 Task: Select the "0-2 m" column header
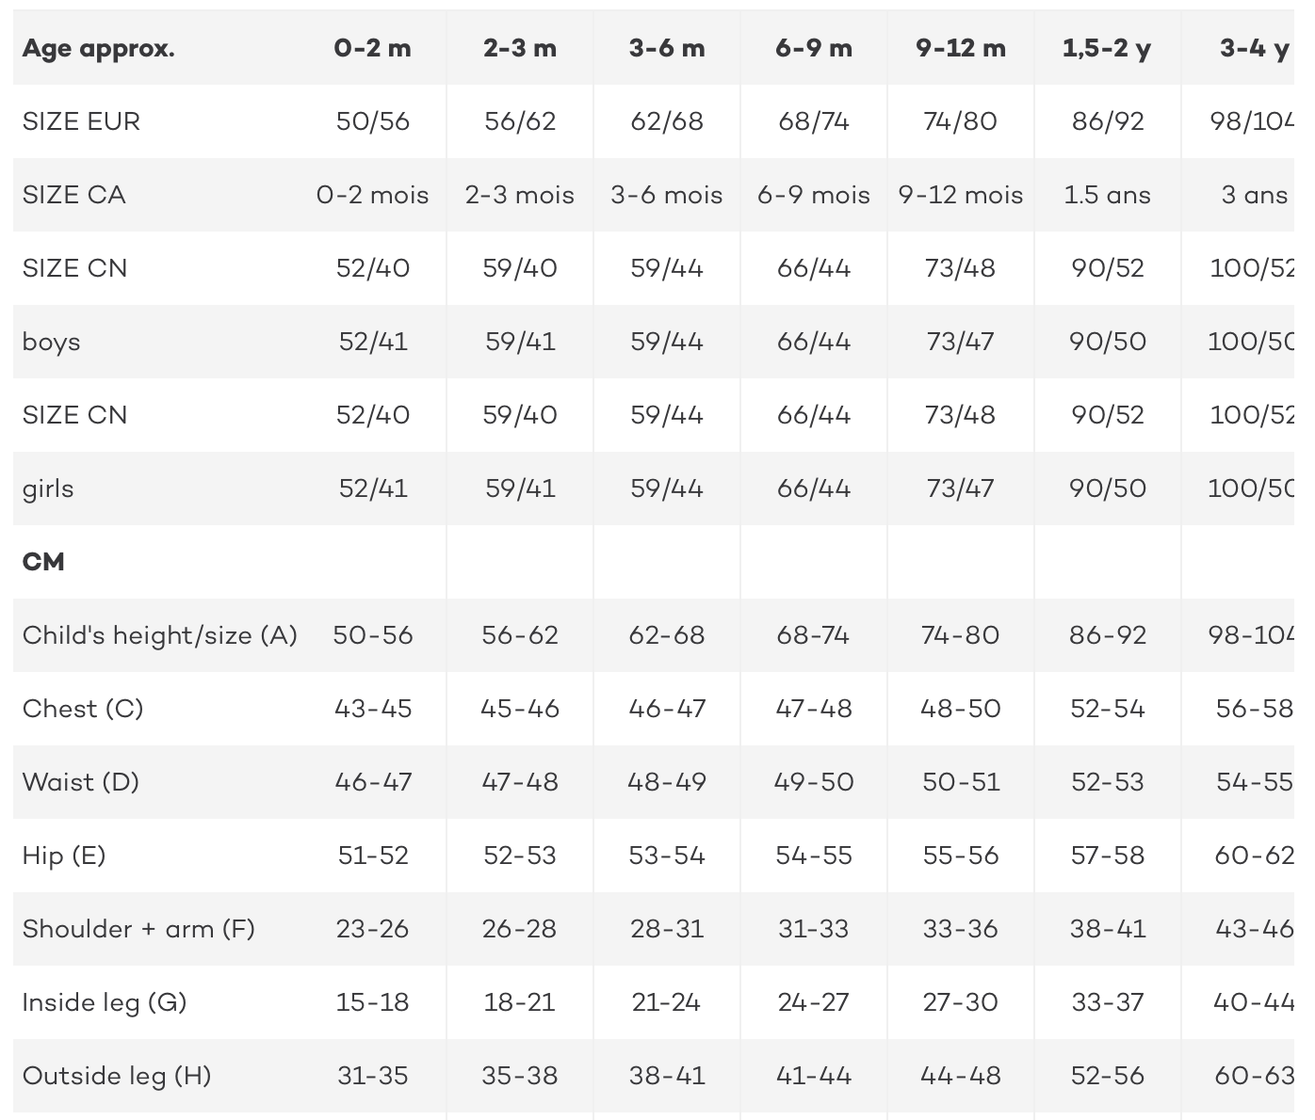[373, 49]
